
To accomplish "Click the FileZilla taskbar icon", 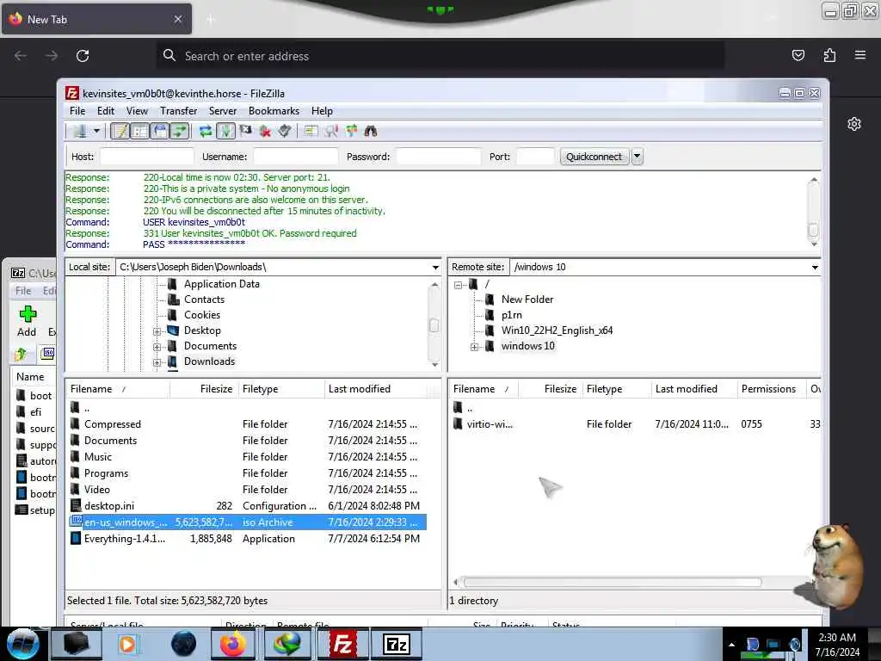I will click(342, 644).
